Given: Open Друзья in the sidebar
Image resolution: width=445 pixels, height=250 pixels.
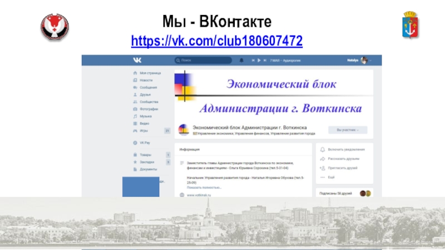Looking at the screenshot, I should pyautogui.click(x=145, y=94).
